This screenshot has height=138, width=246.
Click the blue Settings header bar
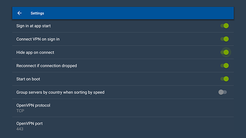pos(123,13)
